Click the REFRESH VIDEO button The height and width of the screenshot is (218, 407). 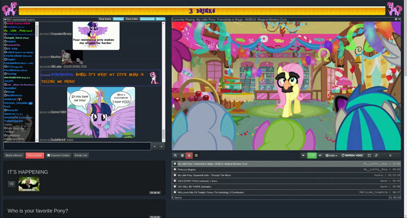point(352,155)
